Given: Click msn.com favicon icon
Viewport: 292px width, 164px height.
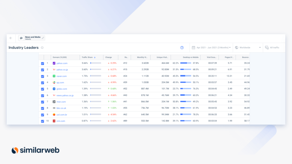Looking at the screenshot, I should coord(54,102).
